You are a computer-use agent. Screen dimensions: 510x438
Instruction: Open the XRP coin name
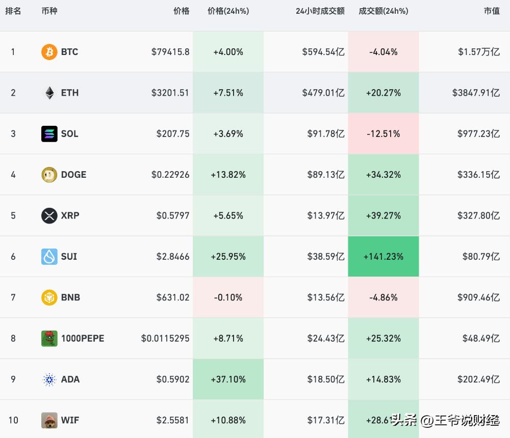tap(70, 216)
